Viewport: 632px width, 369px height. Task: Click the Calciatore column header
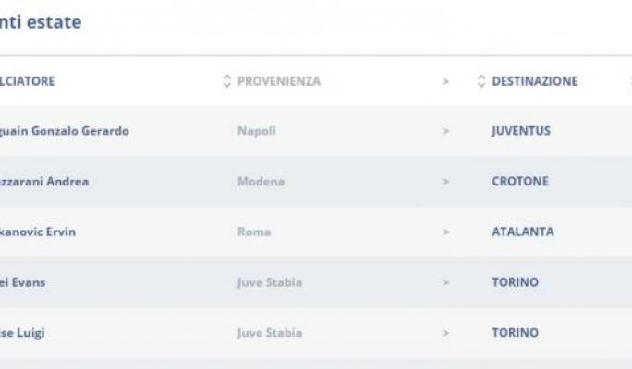click(27, 81)
